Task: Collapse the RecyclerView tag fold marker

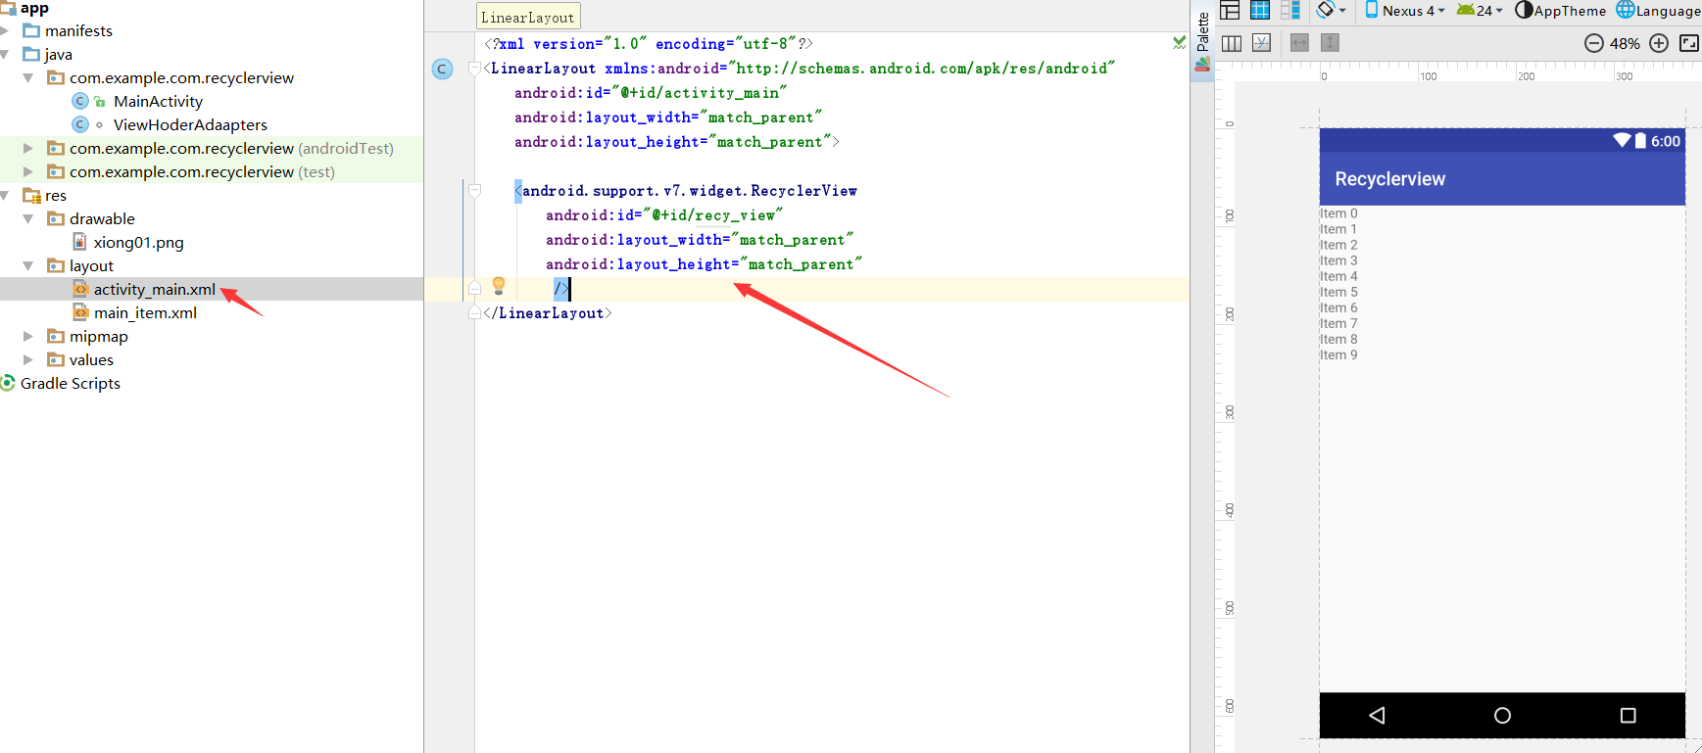Action: (475, 191)
